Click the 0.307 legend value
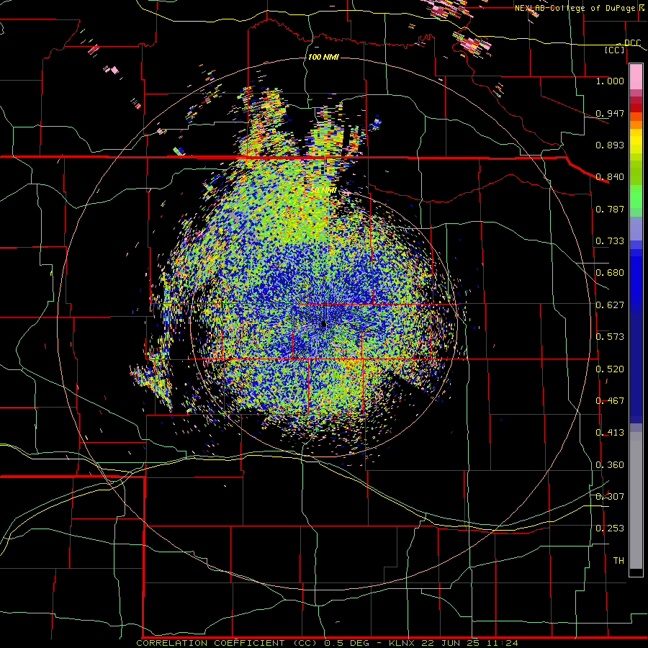 [610, 497]
